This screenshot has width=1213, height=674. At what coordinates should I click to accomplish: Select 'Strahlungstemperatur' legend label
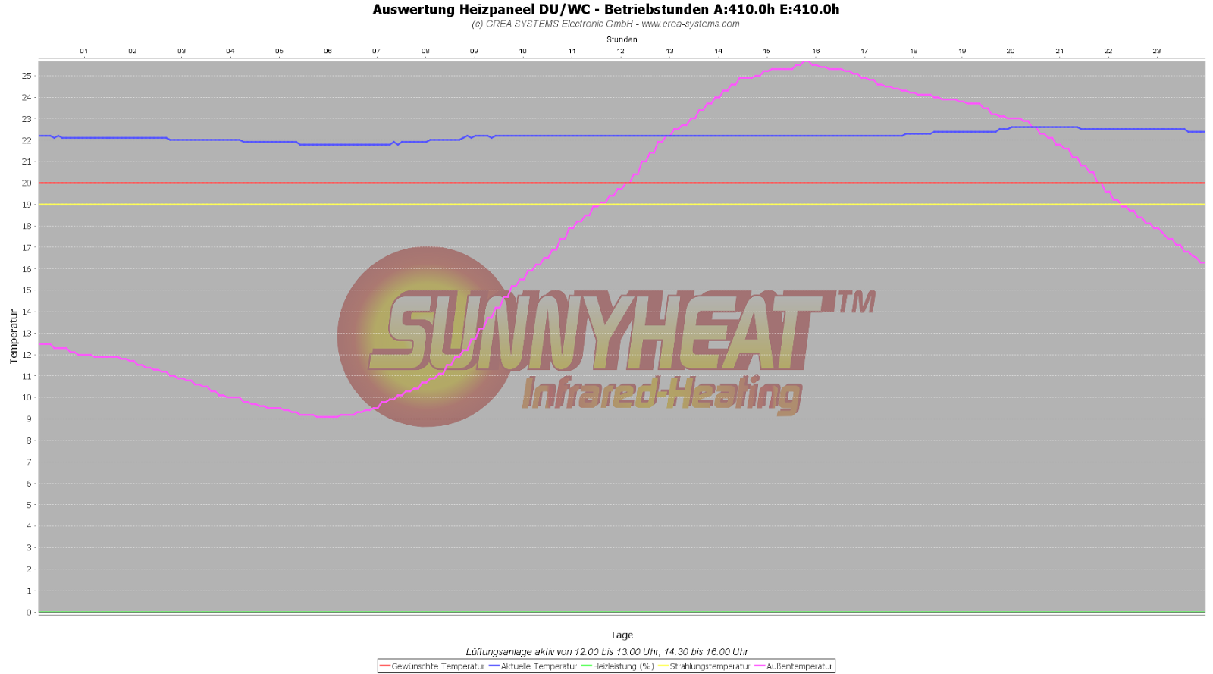(710, 666)
